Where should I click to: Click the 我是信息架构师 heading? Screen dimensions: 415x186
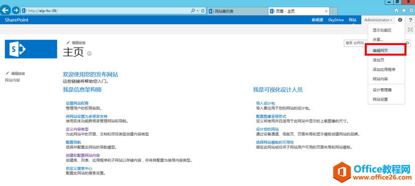82,90
